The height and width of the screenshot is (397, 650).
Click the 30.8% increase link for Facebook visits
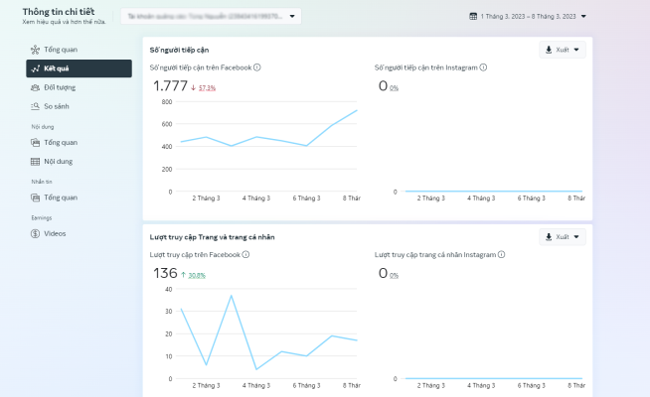coord(196,275)
